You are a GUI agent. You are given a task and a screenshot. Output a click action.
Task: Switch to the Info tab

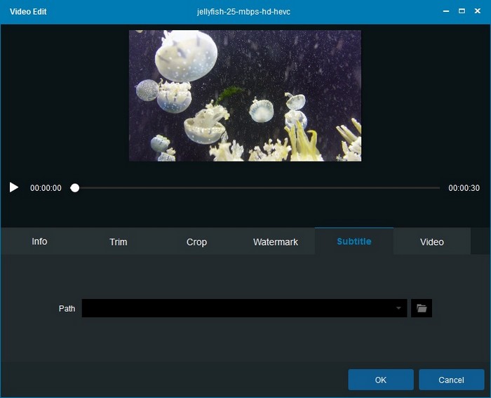pyautogui.click(x=39, y=241)
